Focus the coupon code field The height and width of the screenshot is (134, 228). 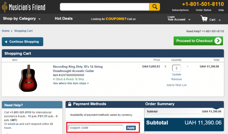(x=96, y=128)
